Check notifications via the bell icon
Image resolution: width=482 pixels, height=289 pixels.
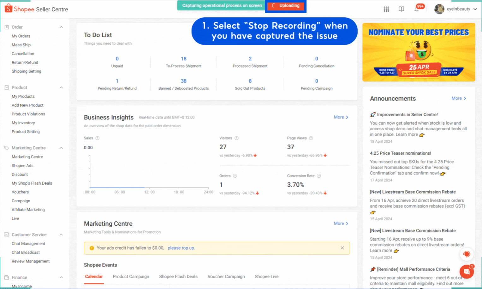(416, 9)
